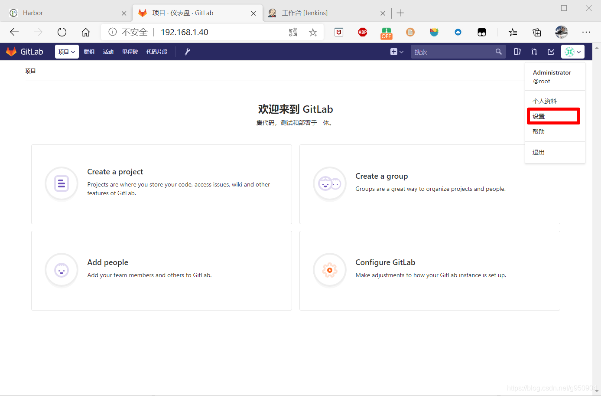Open the to-do list checkmark icon
Image resolution: width=601 pixels, height=396 pixels.
click(551, 52)
